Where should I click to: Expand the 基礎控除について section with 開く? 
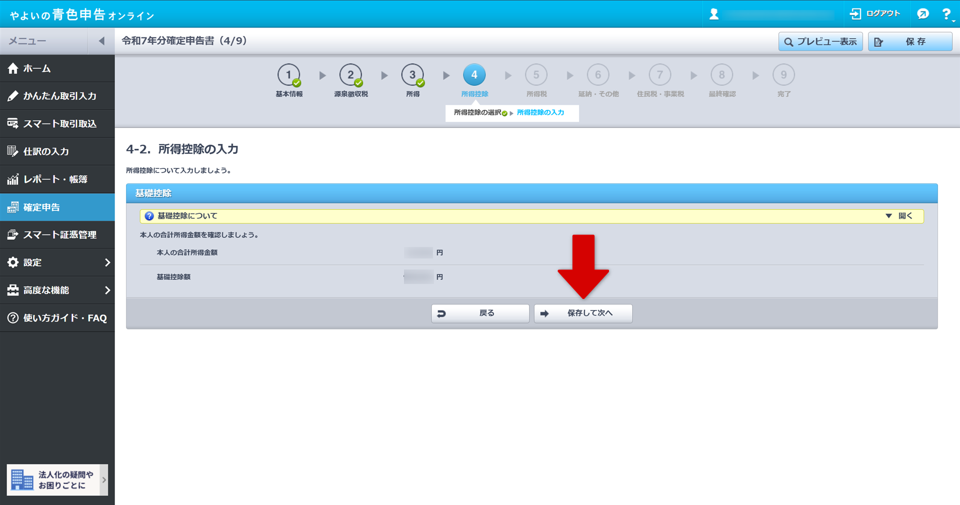point(900,216)
